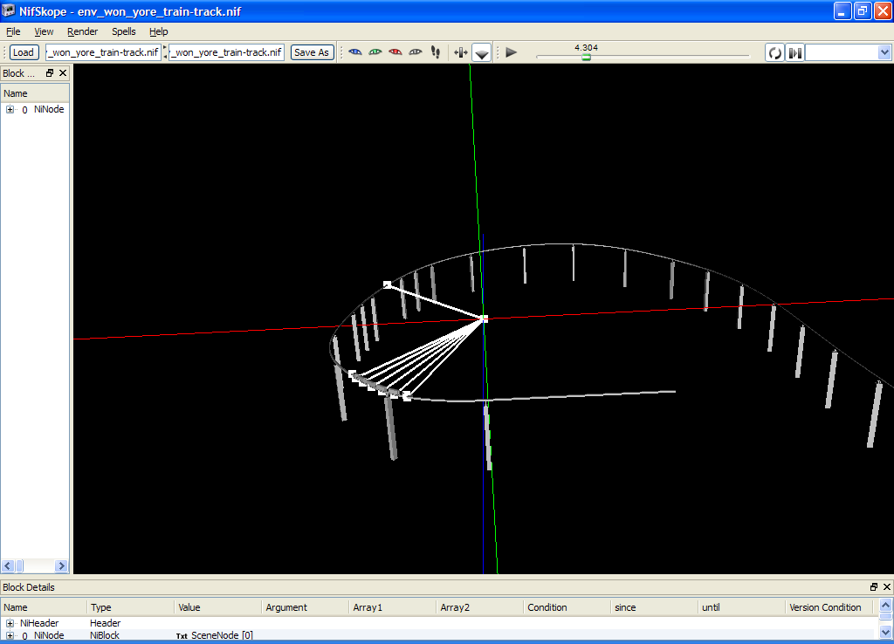Open the Spells menu
894x644 pixels.
point(124,31)
